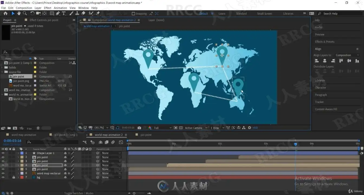Switch to pin point 1 Comp 1 tab
This screenshot has height=195, width=364.
(66, 135)
